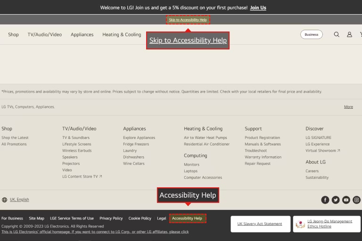Open the TV/Audio/Video navigation menu
The width and height of the screenshot is (362, 241).
click(x=44, y=34)
